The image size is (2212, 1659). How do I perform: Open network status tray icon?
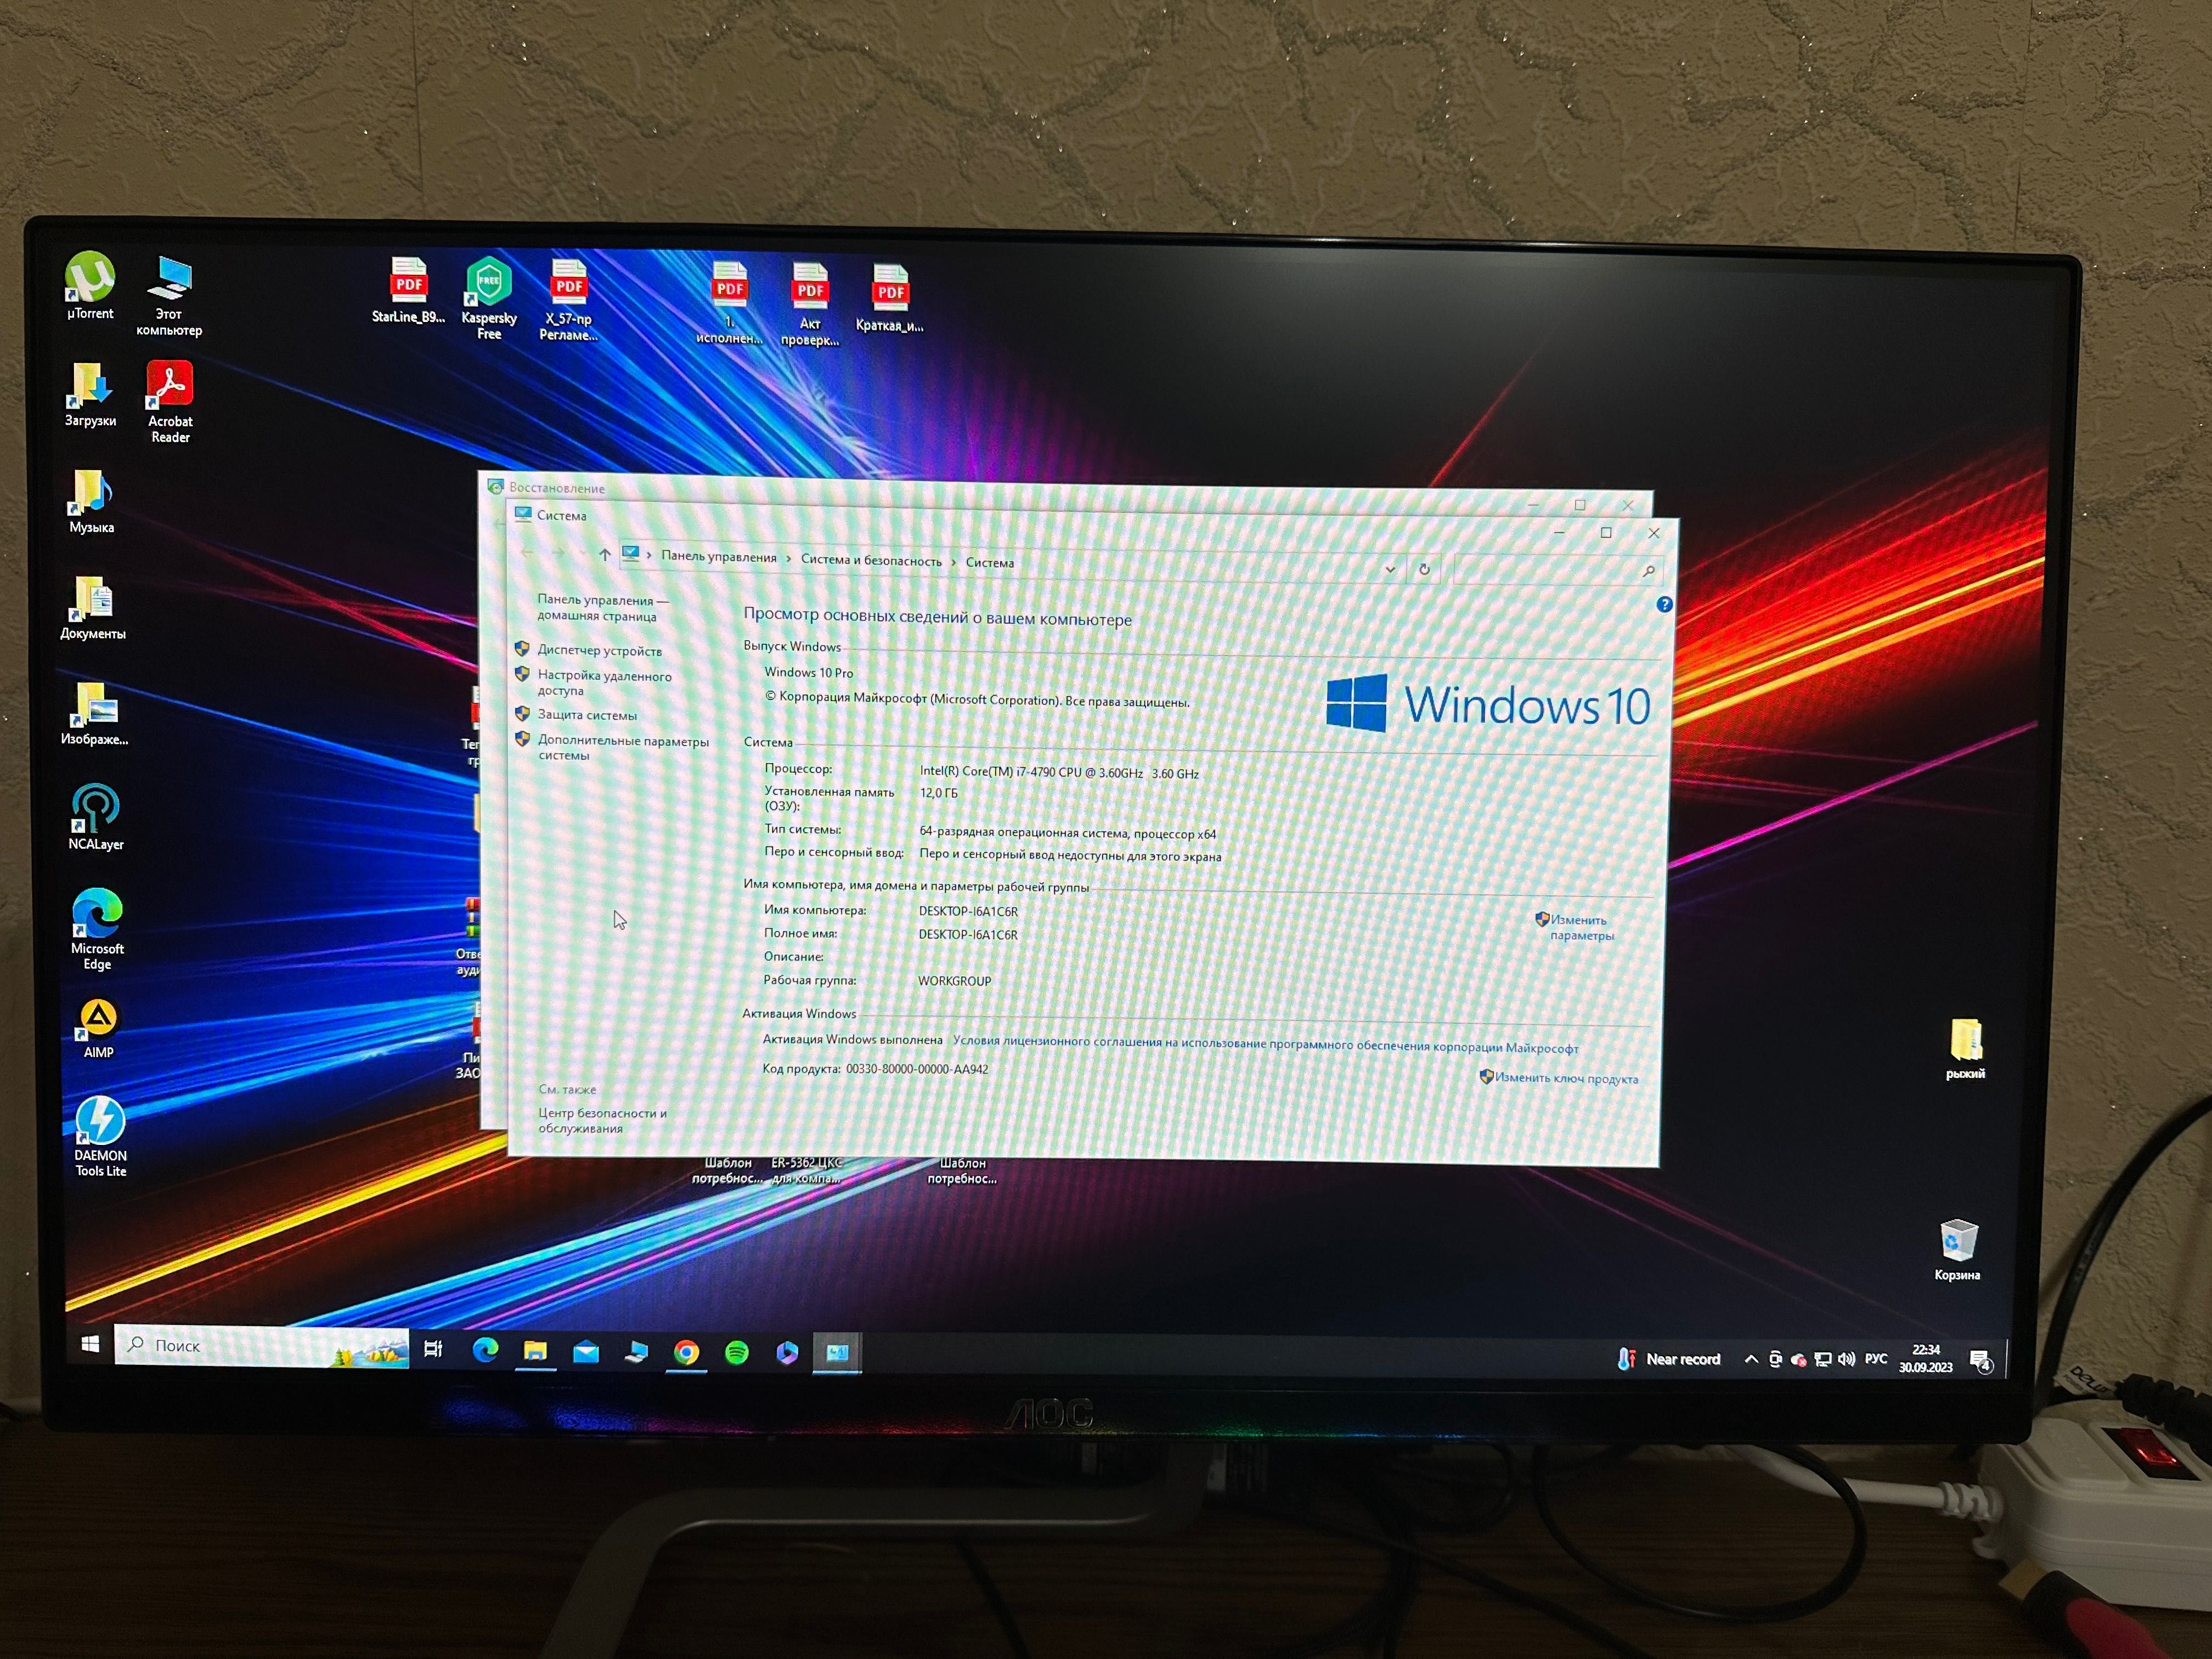coord(1822,1359)
